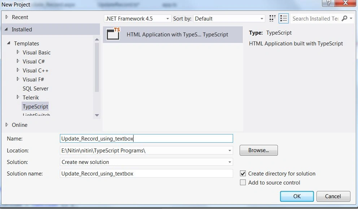Select the SQL Server template category
This screenshot has width=358, height=209.
(35, 88)
